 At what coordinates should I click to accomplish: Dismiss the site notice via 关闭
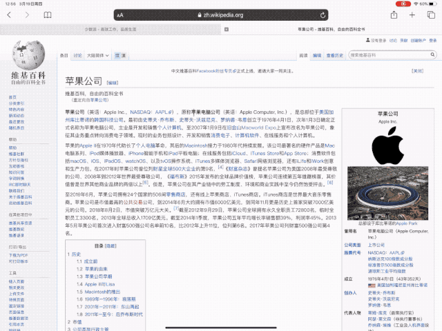tap(417, 71)
